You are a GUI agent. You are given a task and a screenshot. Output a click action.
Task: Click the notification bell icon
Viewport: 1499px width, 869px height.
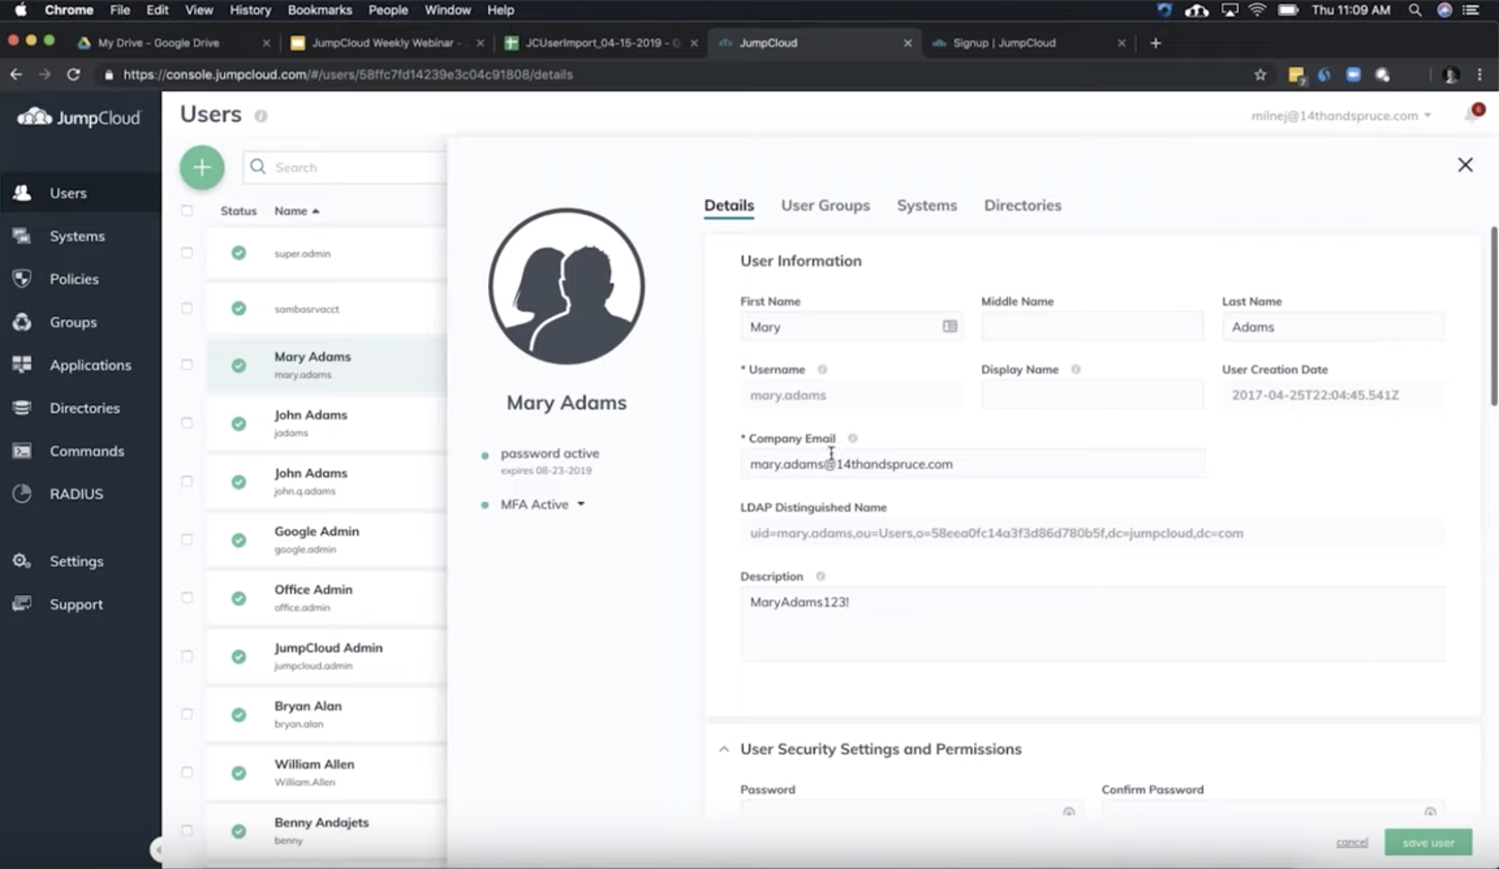click(1472, 114)
